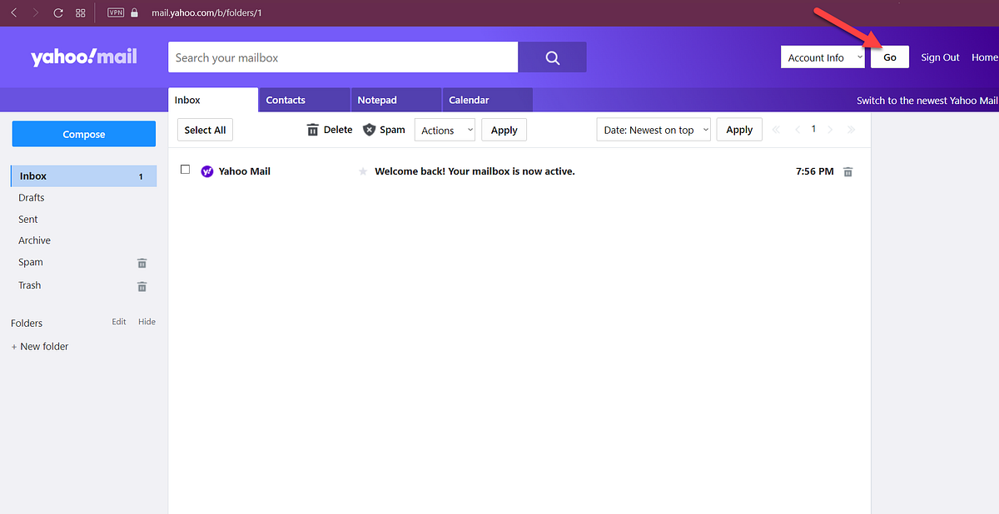Image resolution: width=999 pixels, height=514 pixels.
Task: Open the Account Info dropdown
Action: click(x=823, y=57)
